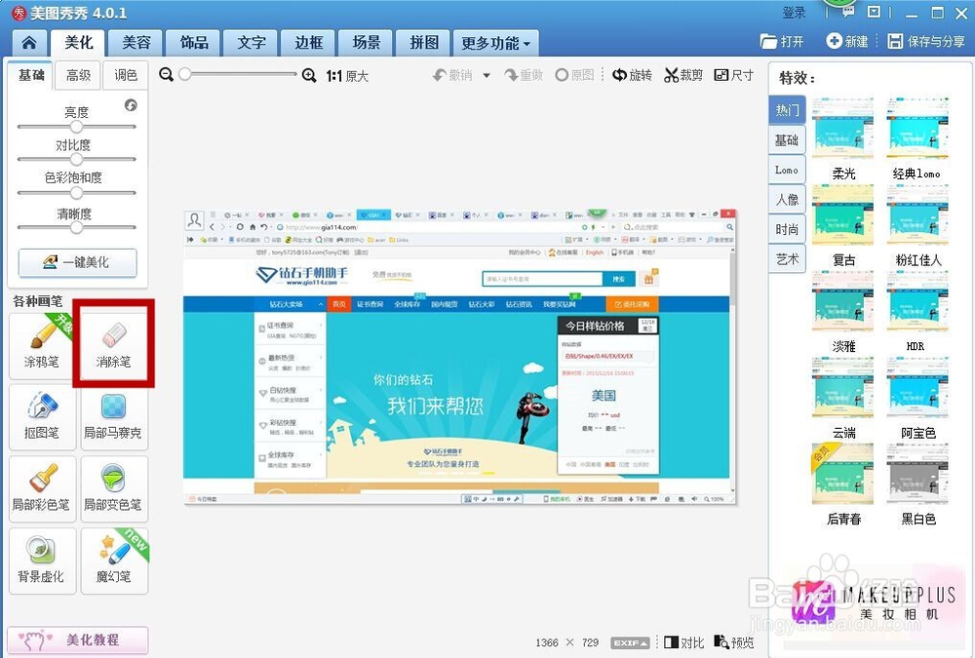This screenshot has height=658, width=975.
Task: Select the 高级 advanced adjustments tab
Action: (78, 75)
